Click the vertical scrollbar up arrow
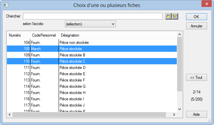Image resolution: width=214 pixels, height=125 pixels. [x=180, y=34]
